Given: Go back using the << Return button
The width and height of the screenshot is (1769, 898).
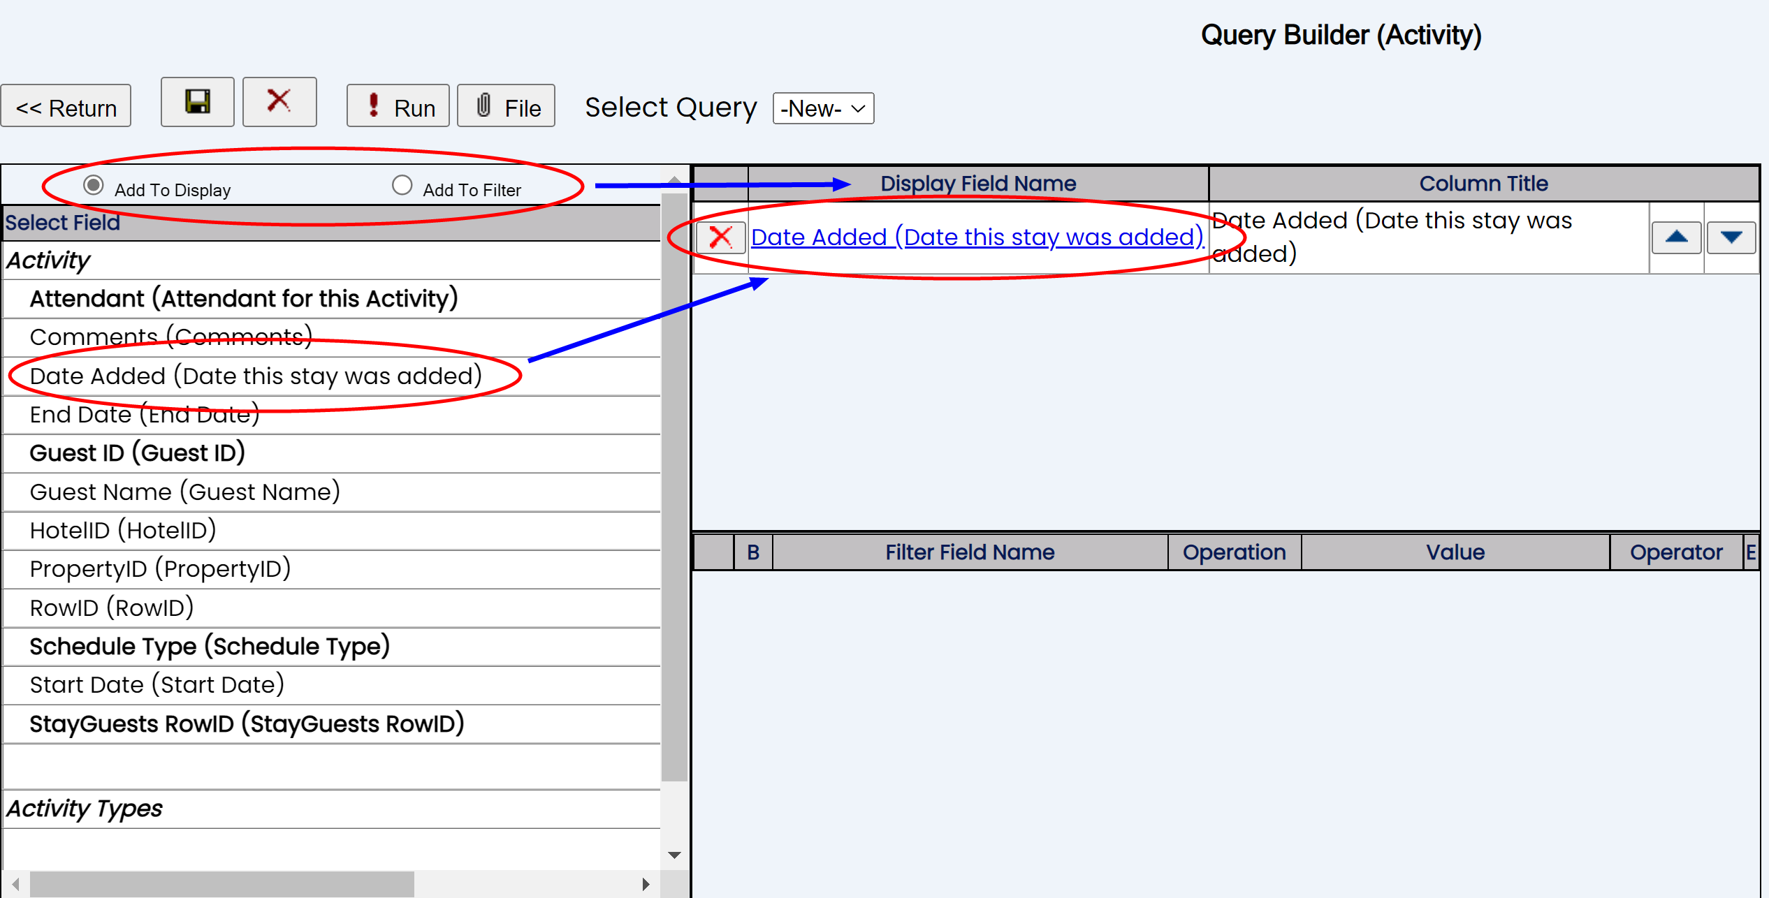Looking at the screenshot, I should (x=66, y=106).
